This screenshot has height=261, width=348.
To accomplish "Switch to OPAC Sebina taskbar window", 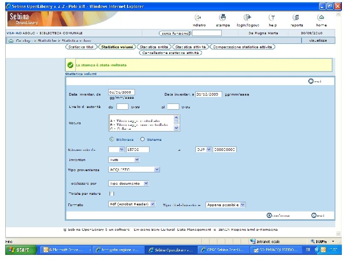I will 223,250.
